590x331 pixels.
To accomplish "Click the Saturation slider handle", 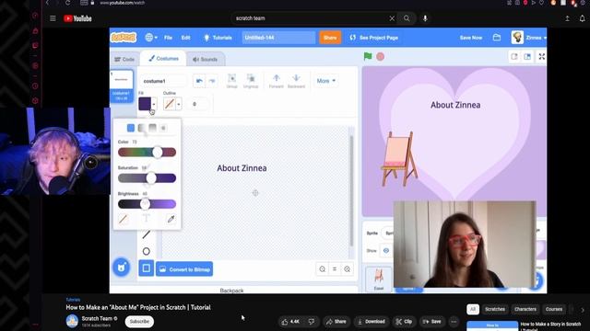I will pos(151,177).
